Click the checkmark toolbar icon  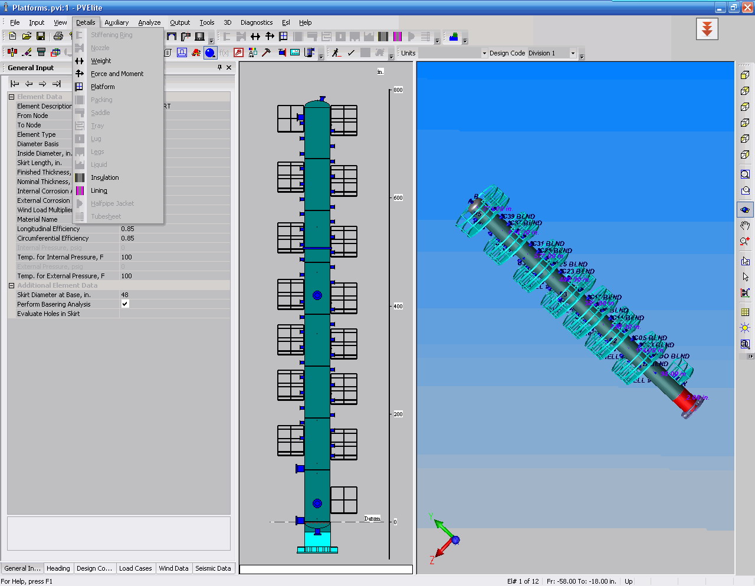click(x=351, y=52)
